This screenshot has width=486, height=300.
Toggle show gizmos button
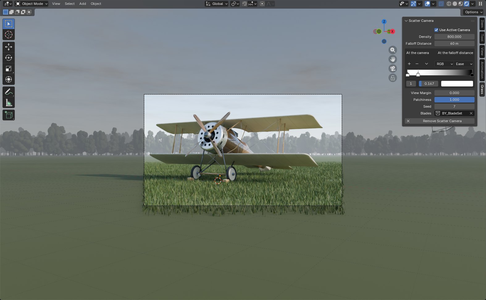pyautogui.click(x=413, y=4)
